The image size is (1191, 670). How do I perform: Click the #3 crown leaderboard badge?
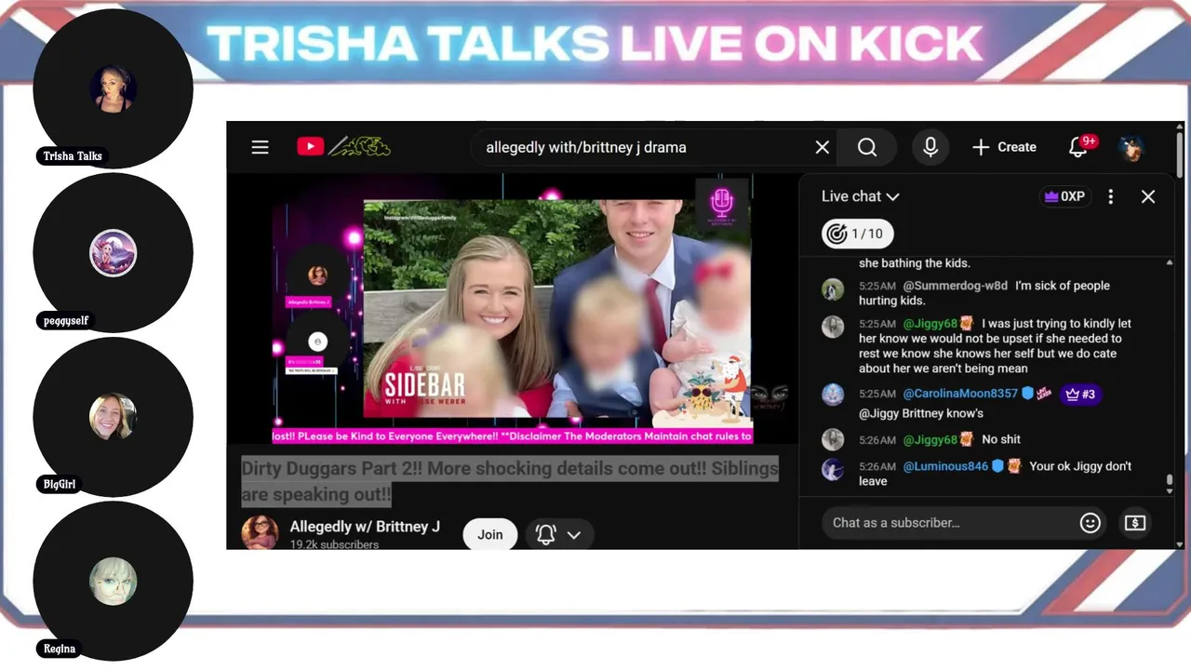coord(1080,395)
